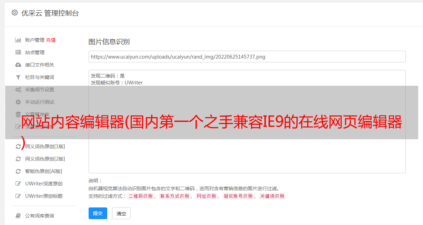Click the 二维码识别 tag
This screenshot has height=225, width=423.
(x=140, y=196)
